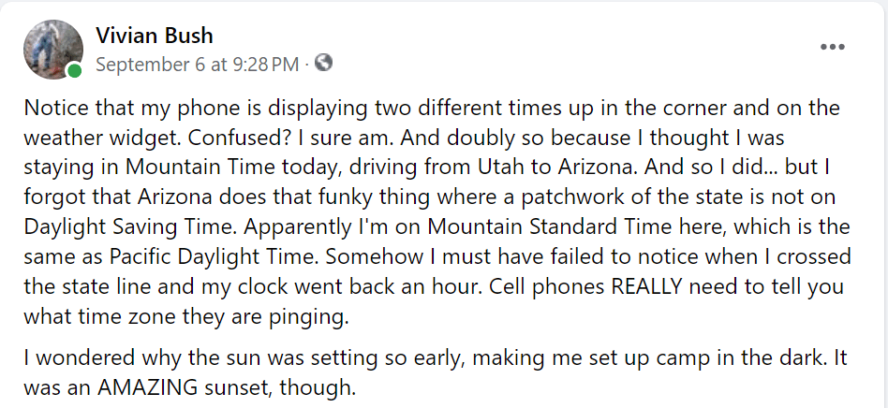Open Vivian Bush's profile picture
The width and height of the screenshot is (888, 408).
(x=52, y=50)
